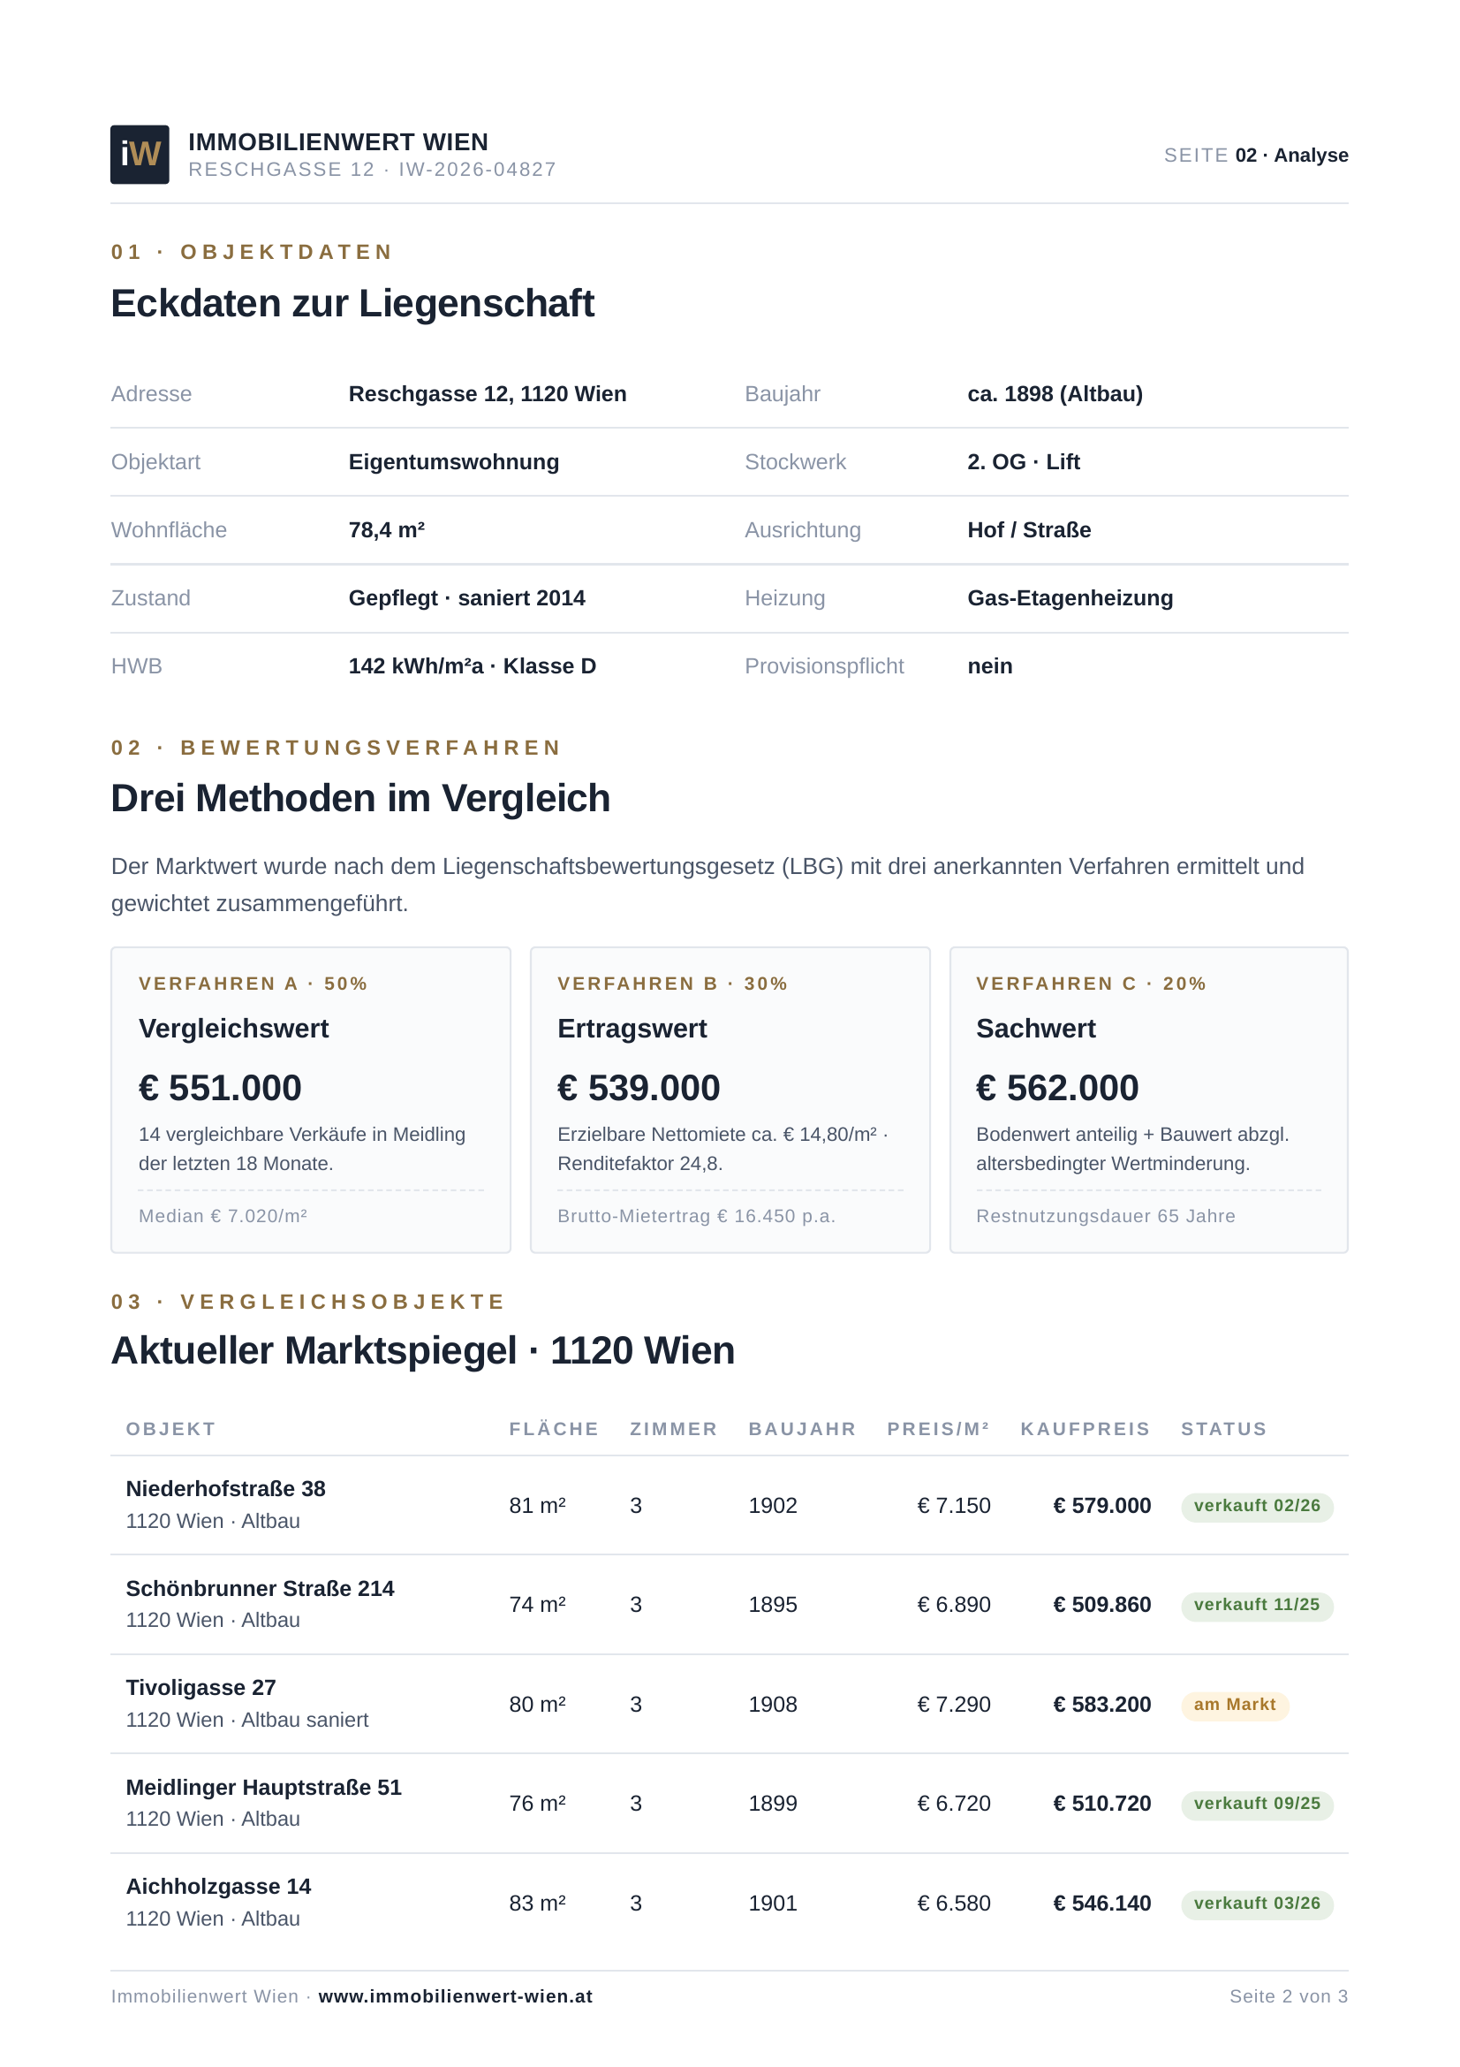Screen dimensions: 1460x2067
Task: Click the SEITE 02 · Analyse label
Action: pos(1256,155)
